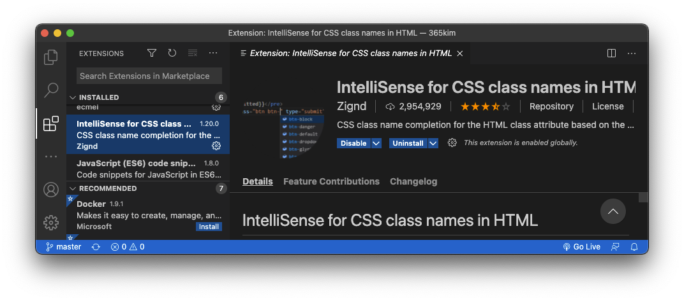Open the feedback icon in status bar
The width and height of the screenshot is (684, 301).
point(615,247)
